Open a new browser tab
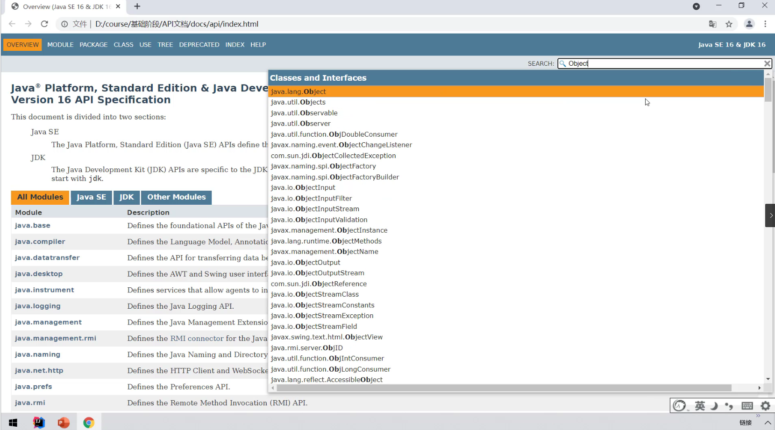 pos(137,7)
